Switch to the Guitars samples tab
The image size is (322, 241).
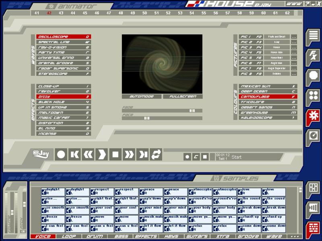(197, 237)
